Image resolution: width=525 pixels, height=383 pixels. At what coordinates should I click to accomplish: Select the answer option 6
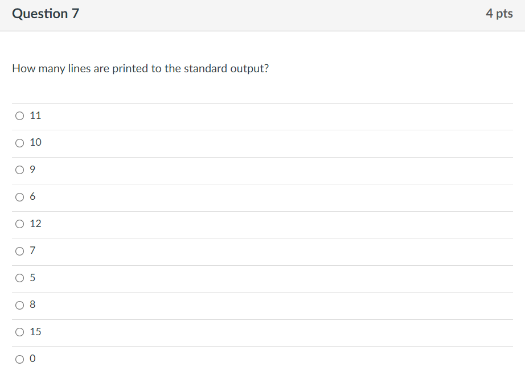point(19,197)
